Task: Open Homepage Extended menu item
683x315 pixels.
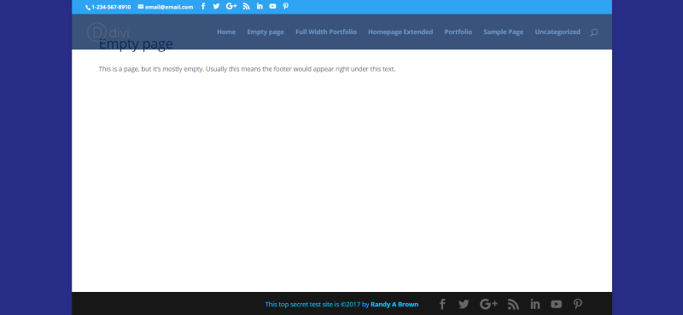Action: coord(400,32)
